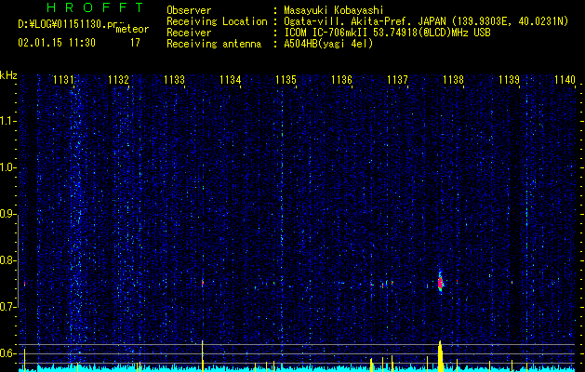Click the tallest yellow power spike below 1138

click(441, 356)
